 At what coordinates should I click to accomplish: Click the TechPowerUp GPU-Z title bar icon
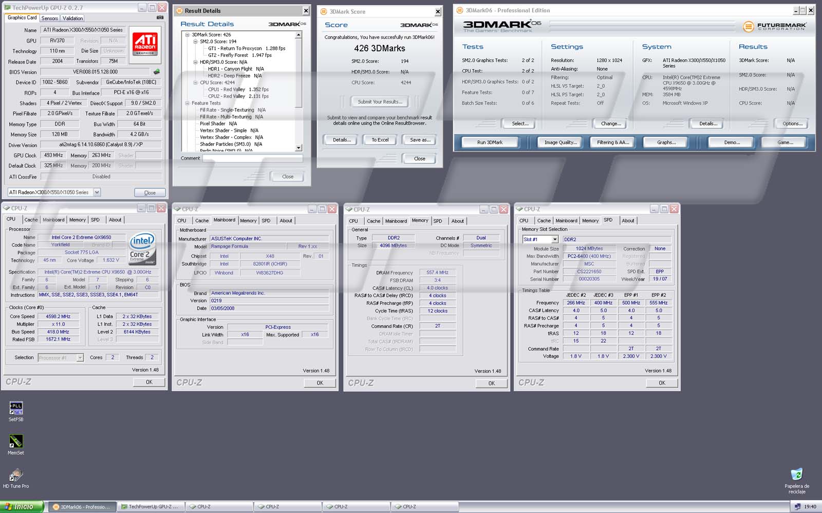coord(7,8)
